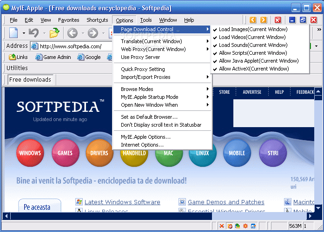Viewport: 324px width, 232px height.
Task: Click the horizontal scrollbar right arrow
Action: pos(310,216)
